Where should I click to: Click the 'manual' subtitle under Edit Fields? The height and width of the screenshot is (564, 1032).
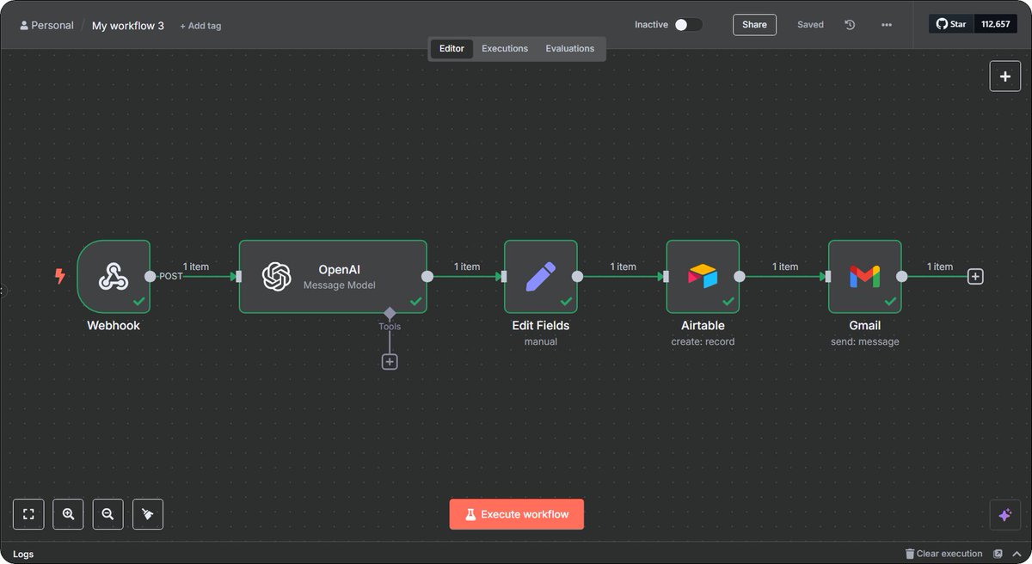tap(541, 341)
